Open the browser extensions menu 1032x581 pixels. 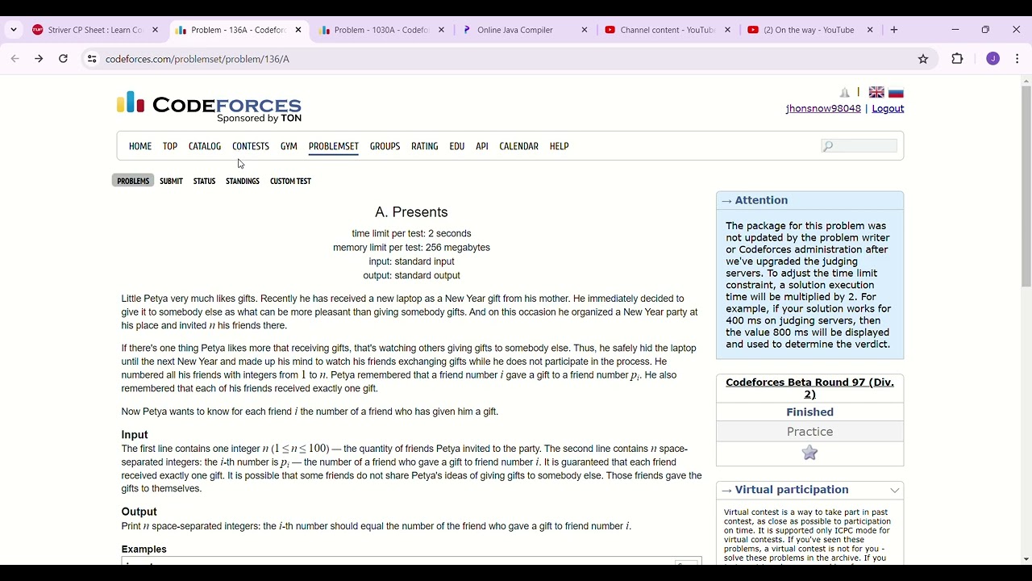958,59
